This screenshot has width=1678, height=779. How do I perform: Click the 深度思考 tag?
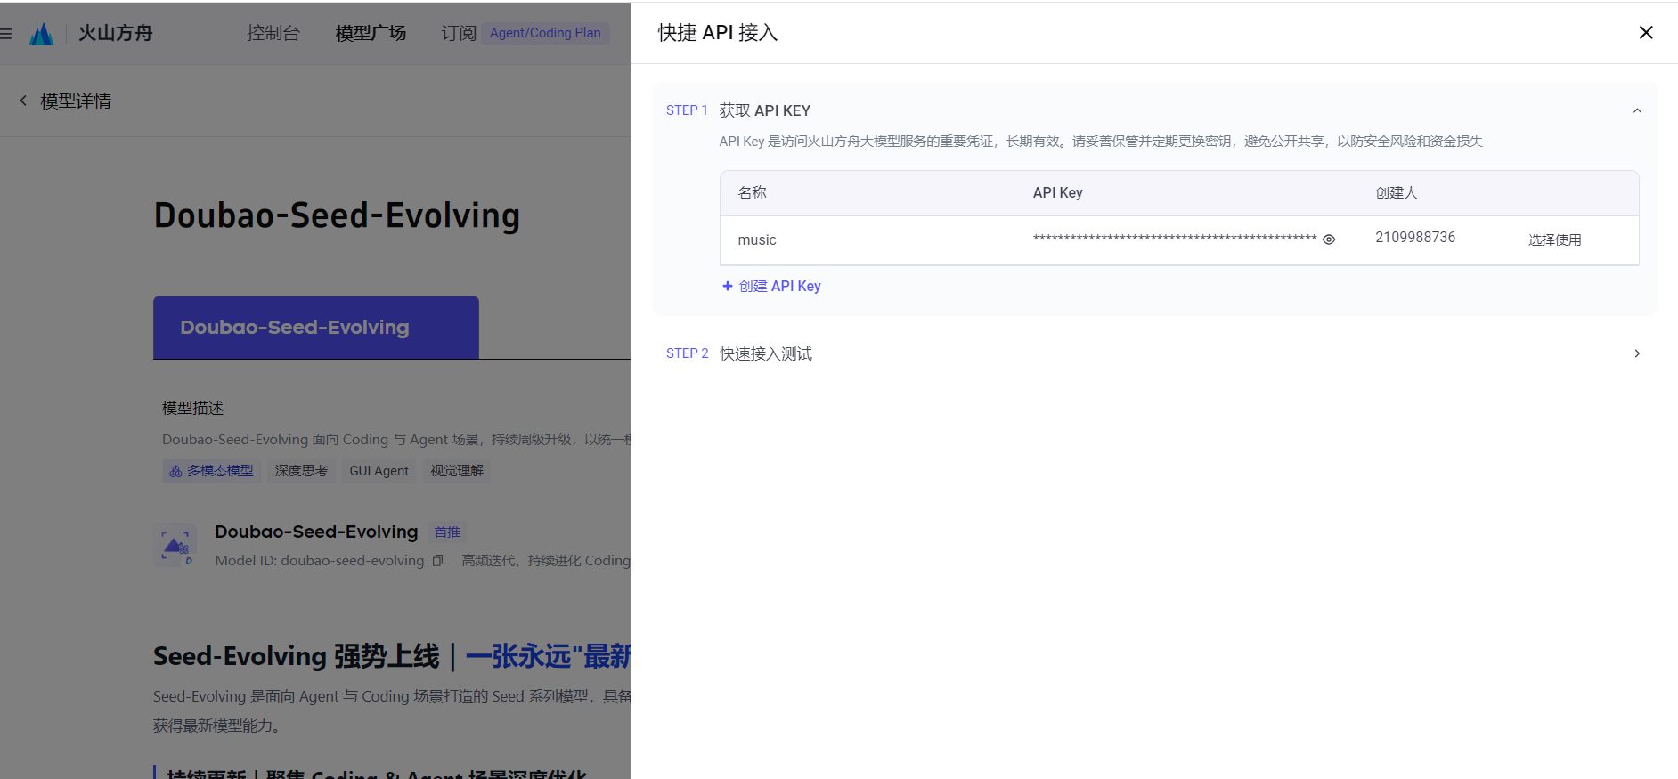click(301, 471)
